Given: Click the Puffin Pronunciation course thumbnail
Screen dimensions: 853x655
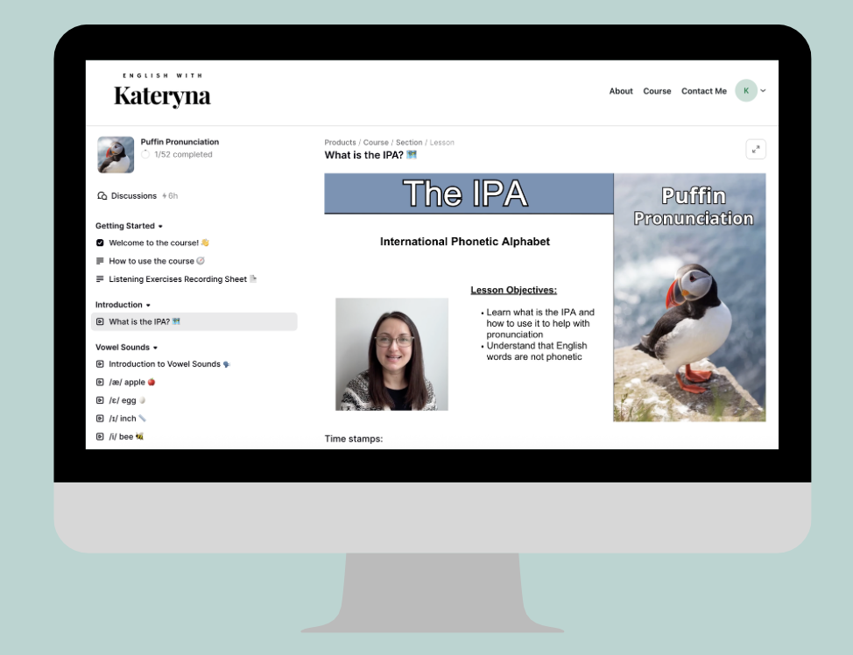Looking at the screenshot, I should tap(116, 154).
